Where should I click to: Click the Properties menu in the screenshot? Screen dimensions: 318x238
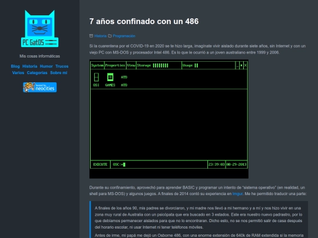coord(115,65)
